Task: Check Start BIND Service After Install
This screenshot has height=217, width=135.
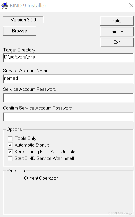Action: [x=10, y=158]
